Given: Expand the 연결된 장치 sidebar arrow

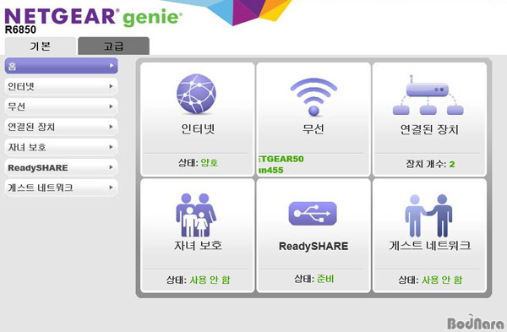Looking at the screenshot, I should pos(111,127).
